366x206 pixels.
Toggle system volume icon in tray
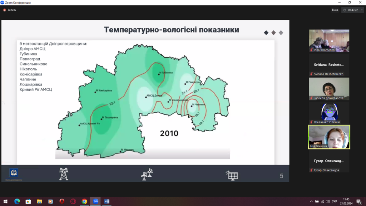pos(328,201)
